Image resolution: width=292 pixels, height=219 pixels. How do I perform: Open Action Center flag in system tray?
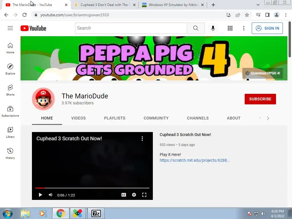point(249,214)
